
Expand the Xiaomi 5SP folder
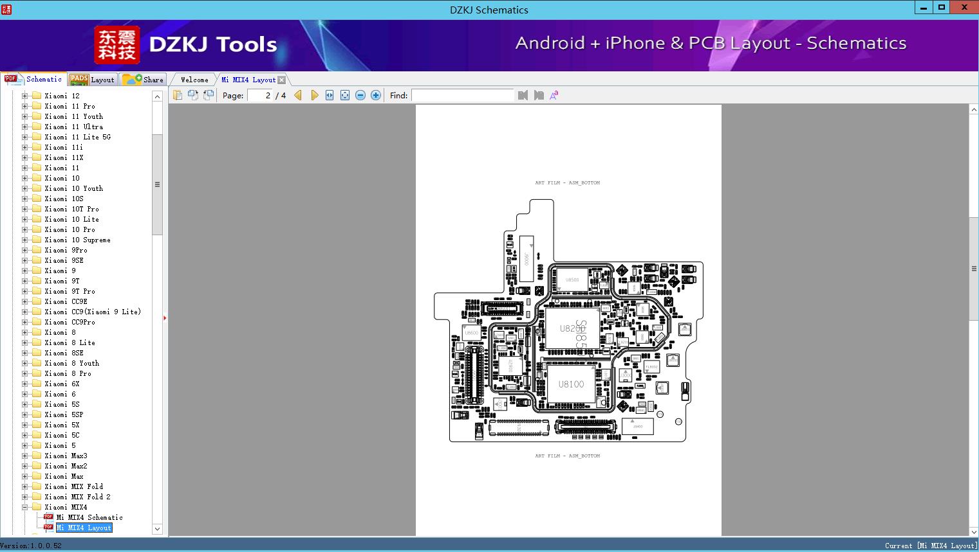25,414
